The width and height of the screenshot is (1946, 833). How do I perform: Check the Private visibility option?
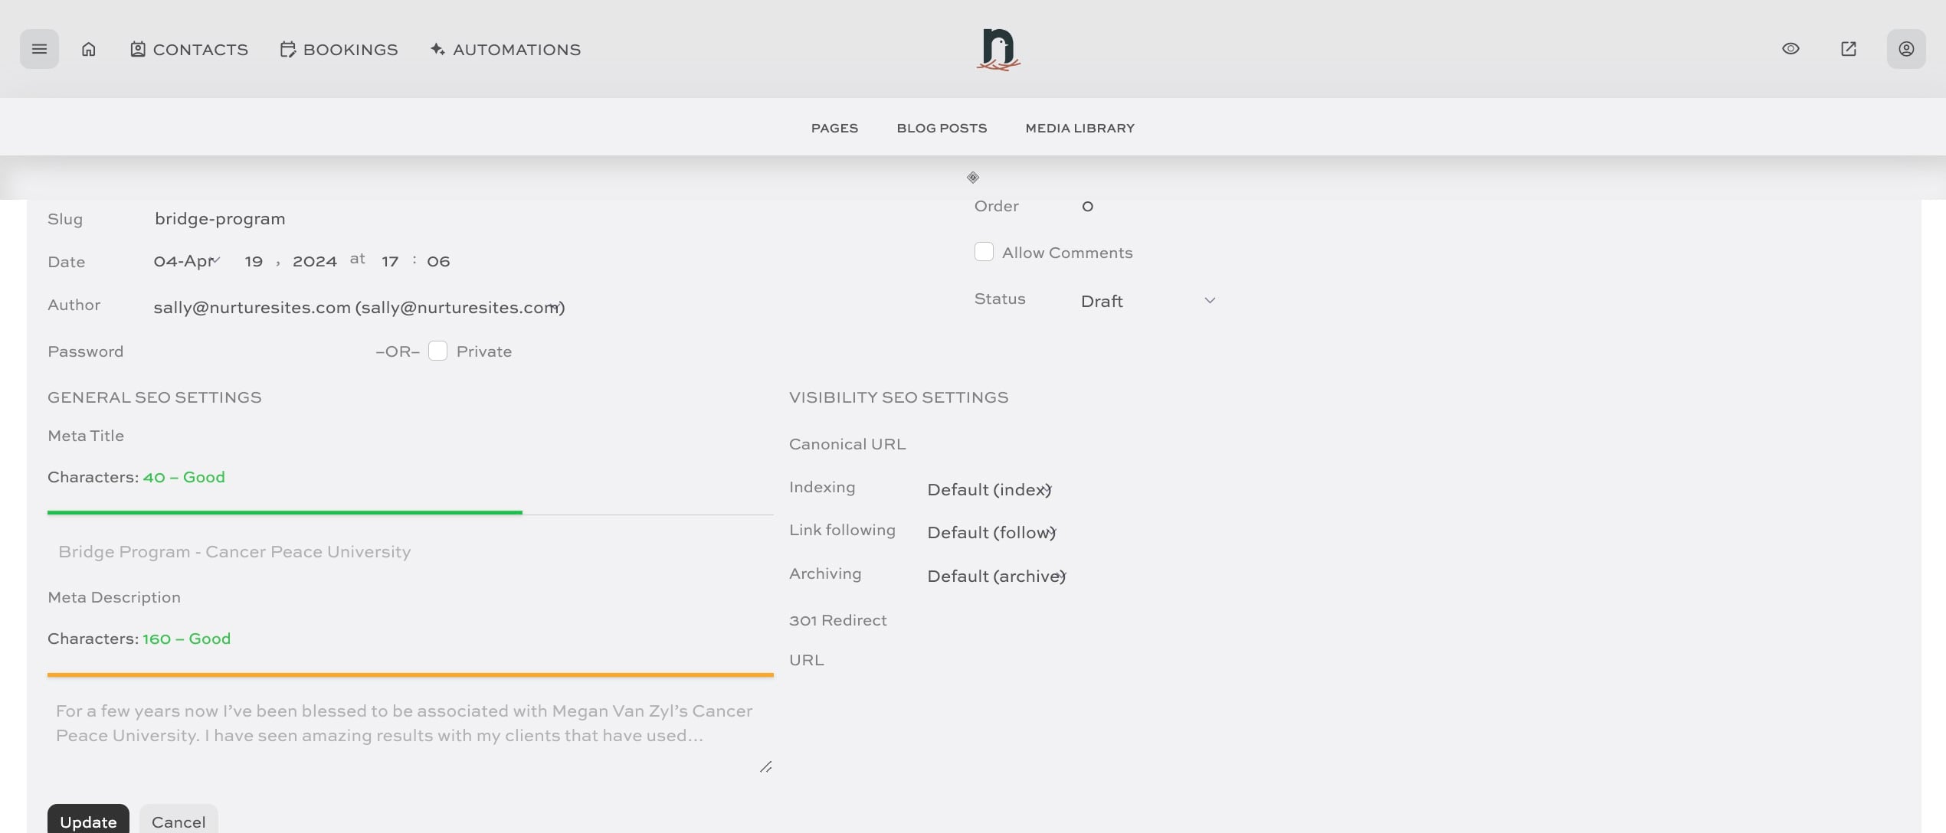pos(437,351)
